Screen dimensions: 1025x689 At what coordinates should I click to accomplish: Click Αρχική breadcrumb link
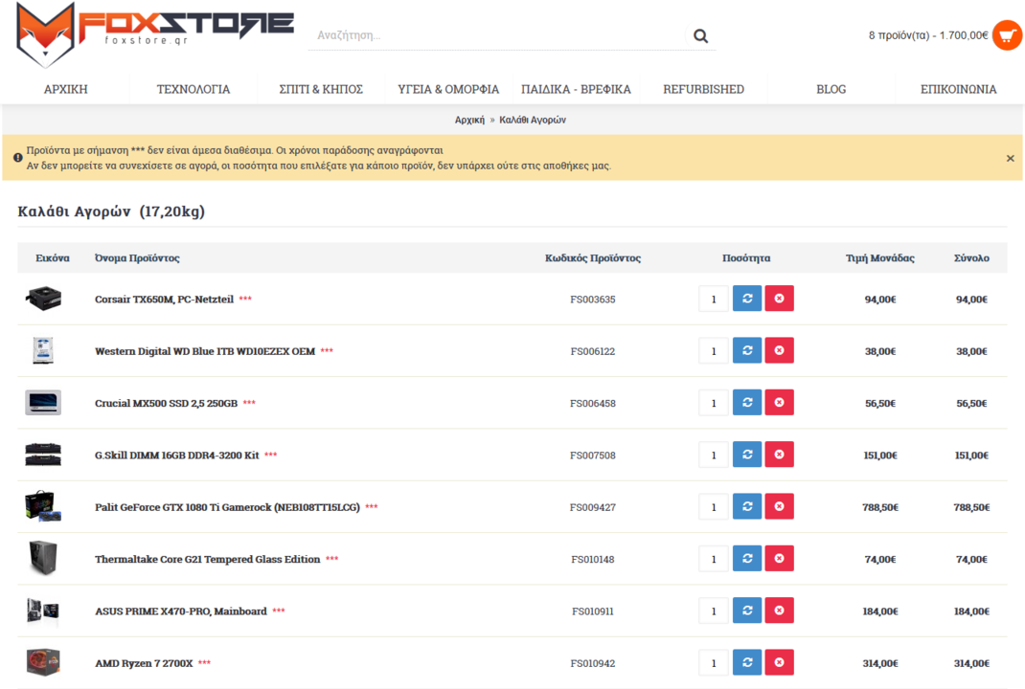point(469,121)
